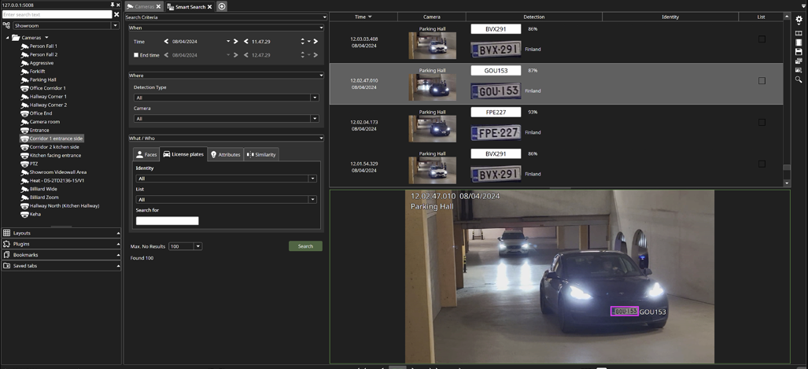Open the License plates tab
Screen dimensions: 808x369
point(183,154)
